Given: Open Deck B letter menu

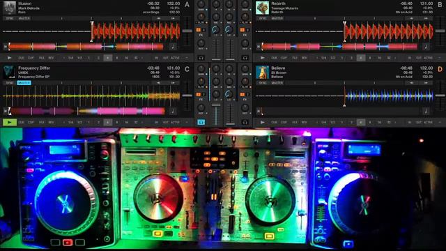Looking at the screenshot, I should (x=440, y=5).
